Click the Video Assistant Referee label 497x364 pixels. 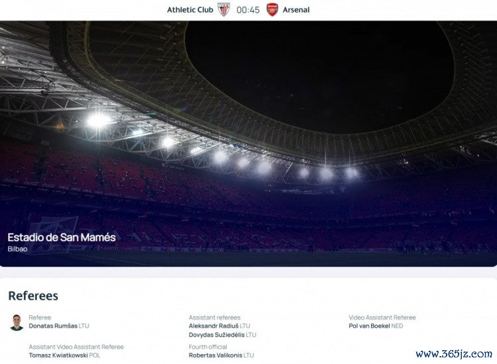tap(382, 318)
